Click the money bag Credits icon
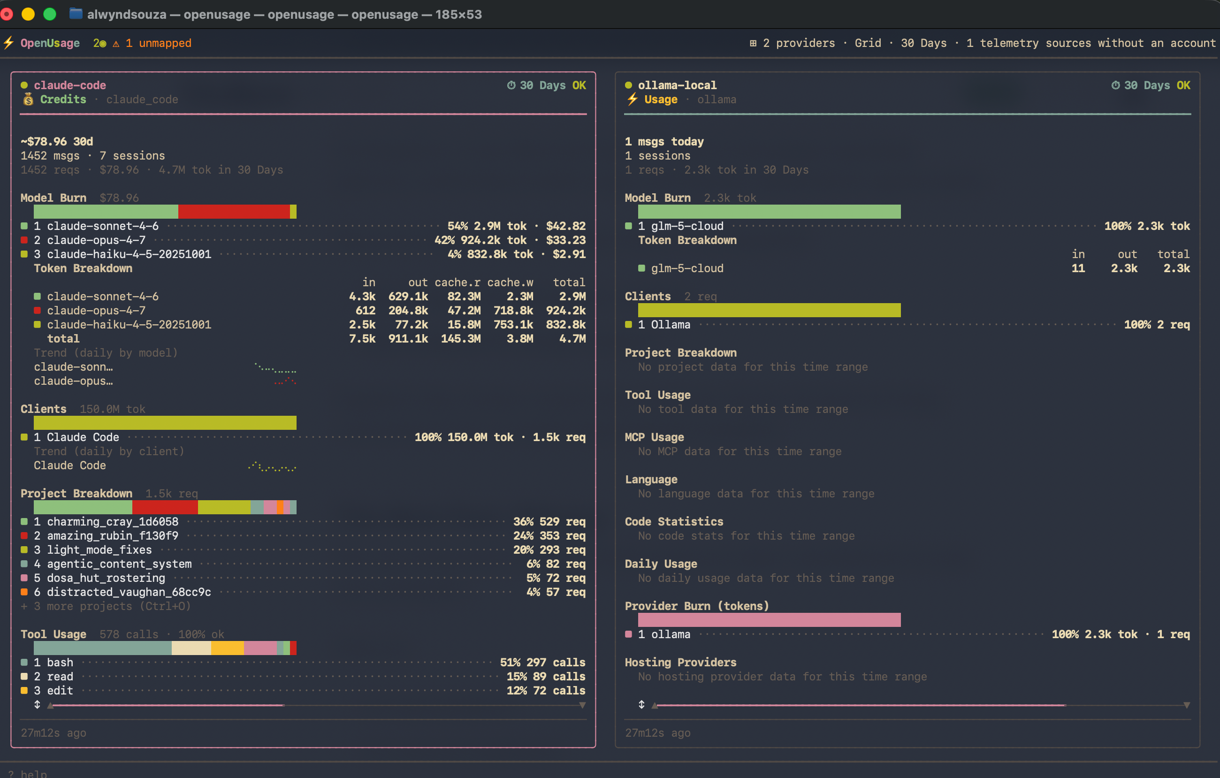The width and height of the screenshot is (1220, 778). [x=28, y=99]
